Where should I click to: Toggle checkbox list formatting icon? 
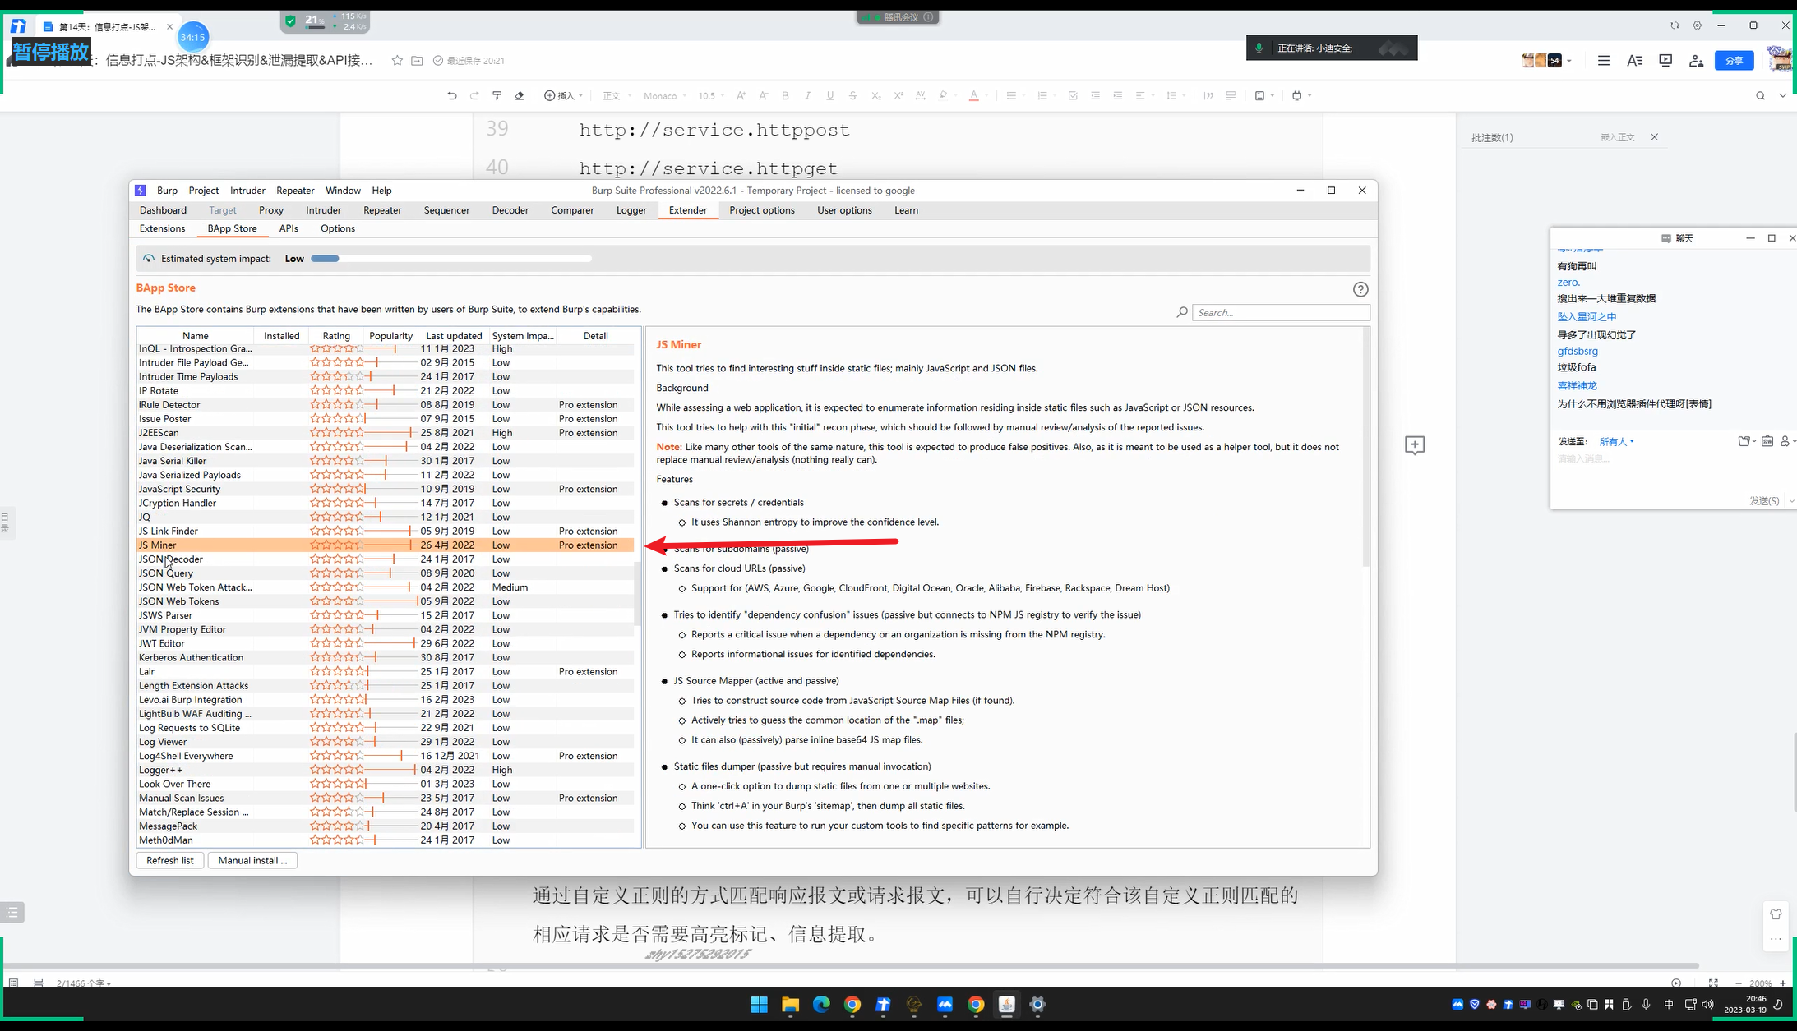1072,96
